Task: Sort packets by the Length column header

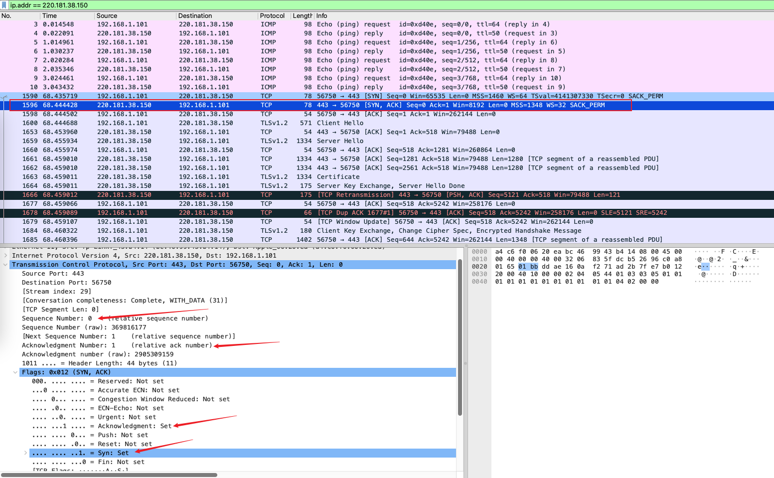Action: (302, 15)
